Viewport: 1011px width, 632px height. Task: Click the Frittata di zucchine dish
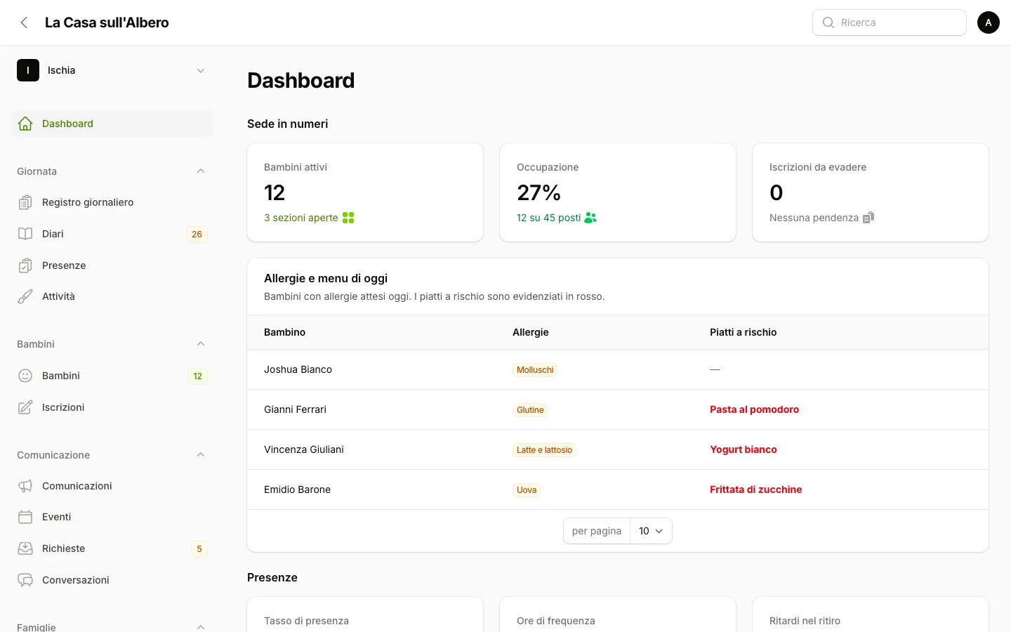pyautogui.click(x=755, y=489)
